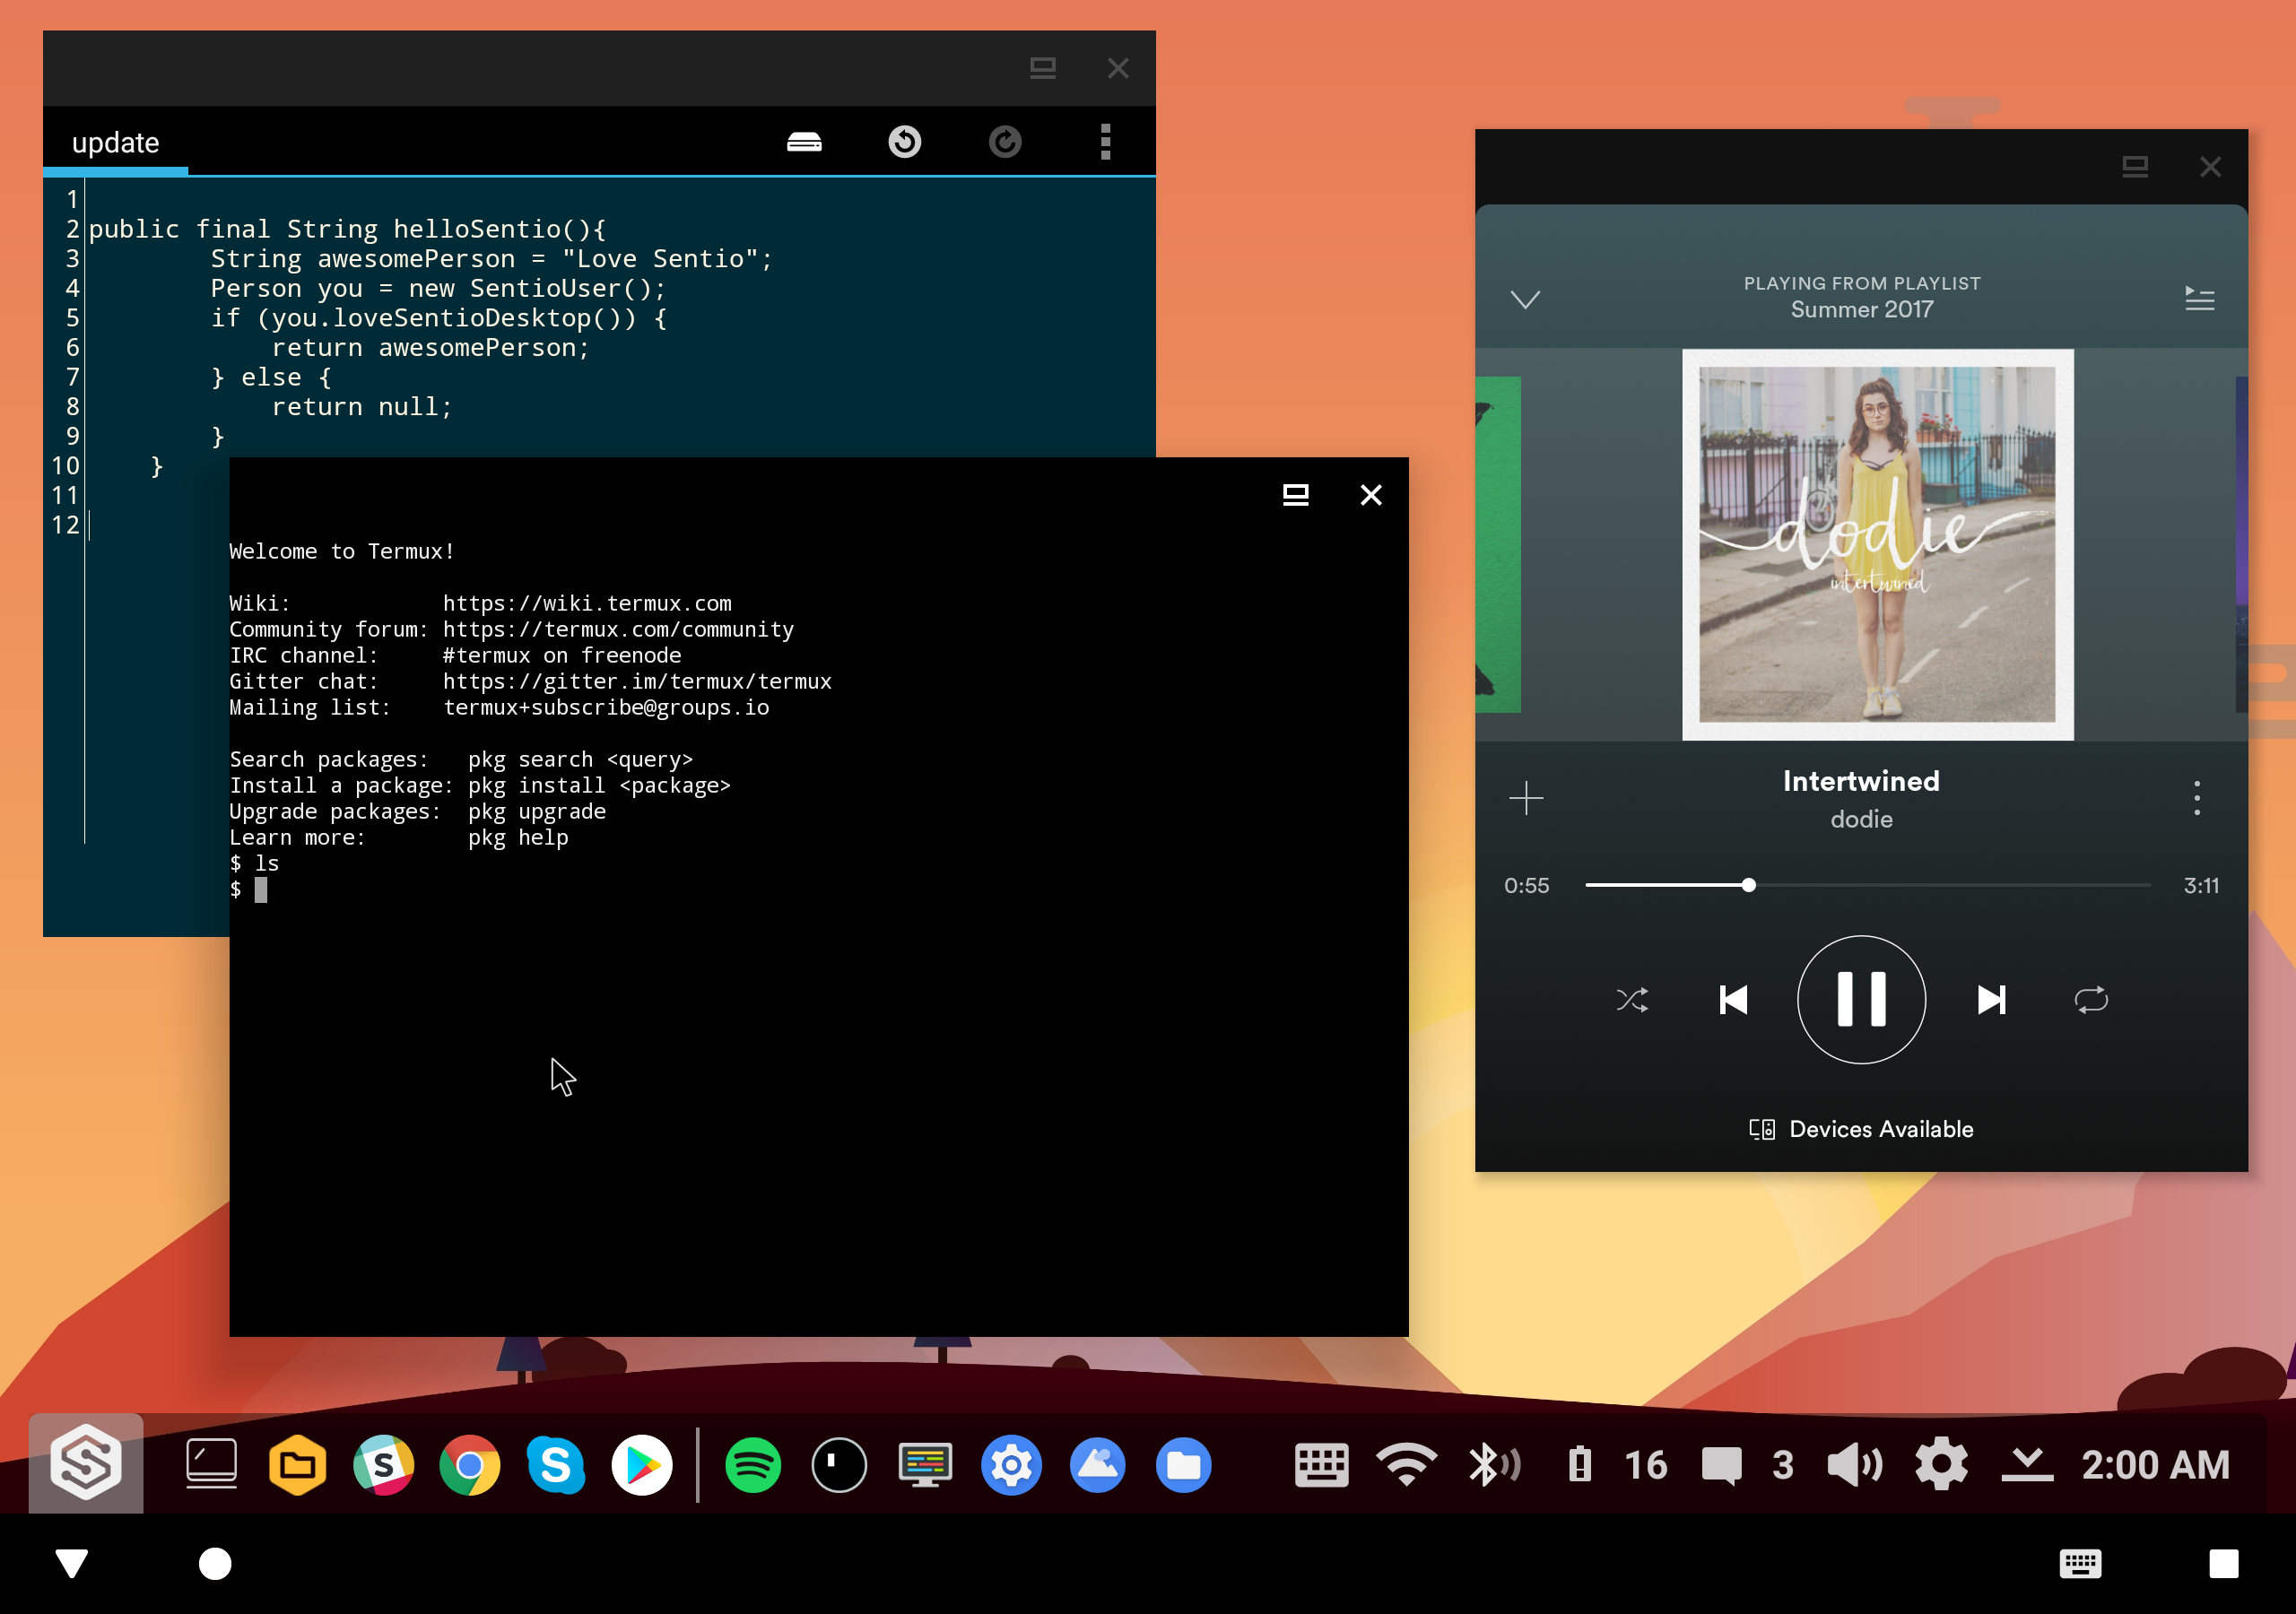2296x1614 pixels.
Task: Click the redo icon in the code editor
Action: (x=1005, y=142)
